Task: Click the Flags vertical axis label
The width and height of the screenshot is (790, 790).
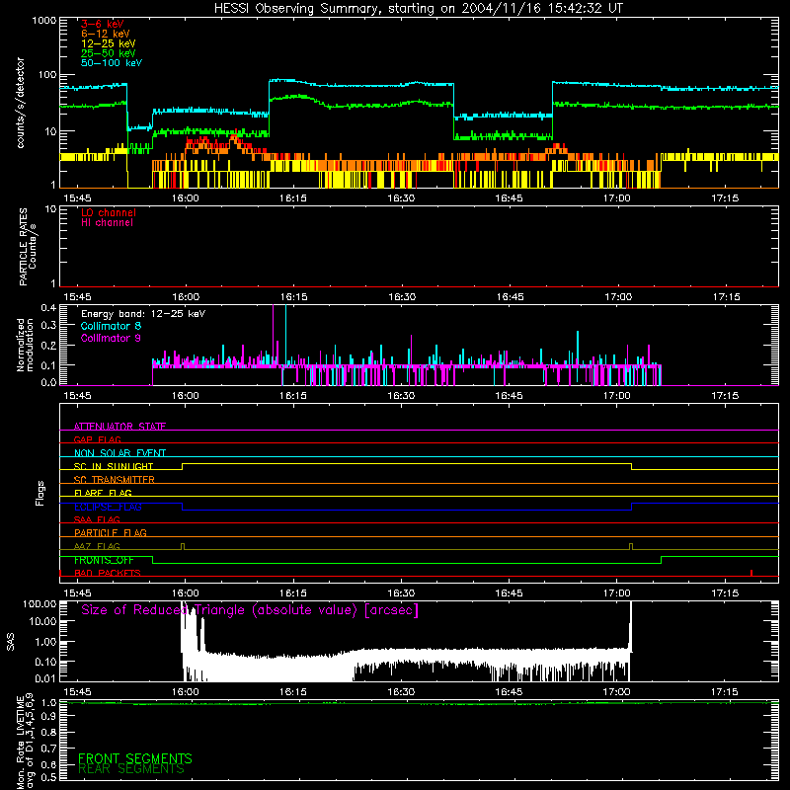Action: click(39, 493)
